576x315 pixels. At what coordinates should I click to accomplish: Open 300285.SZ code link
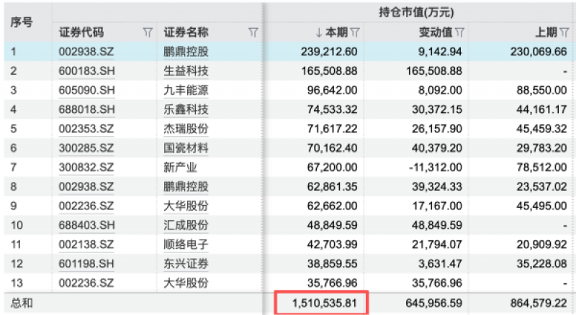[86, 148]
